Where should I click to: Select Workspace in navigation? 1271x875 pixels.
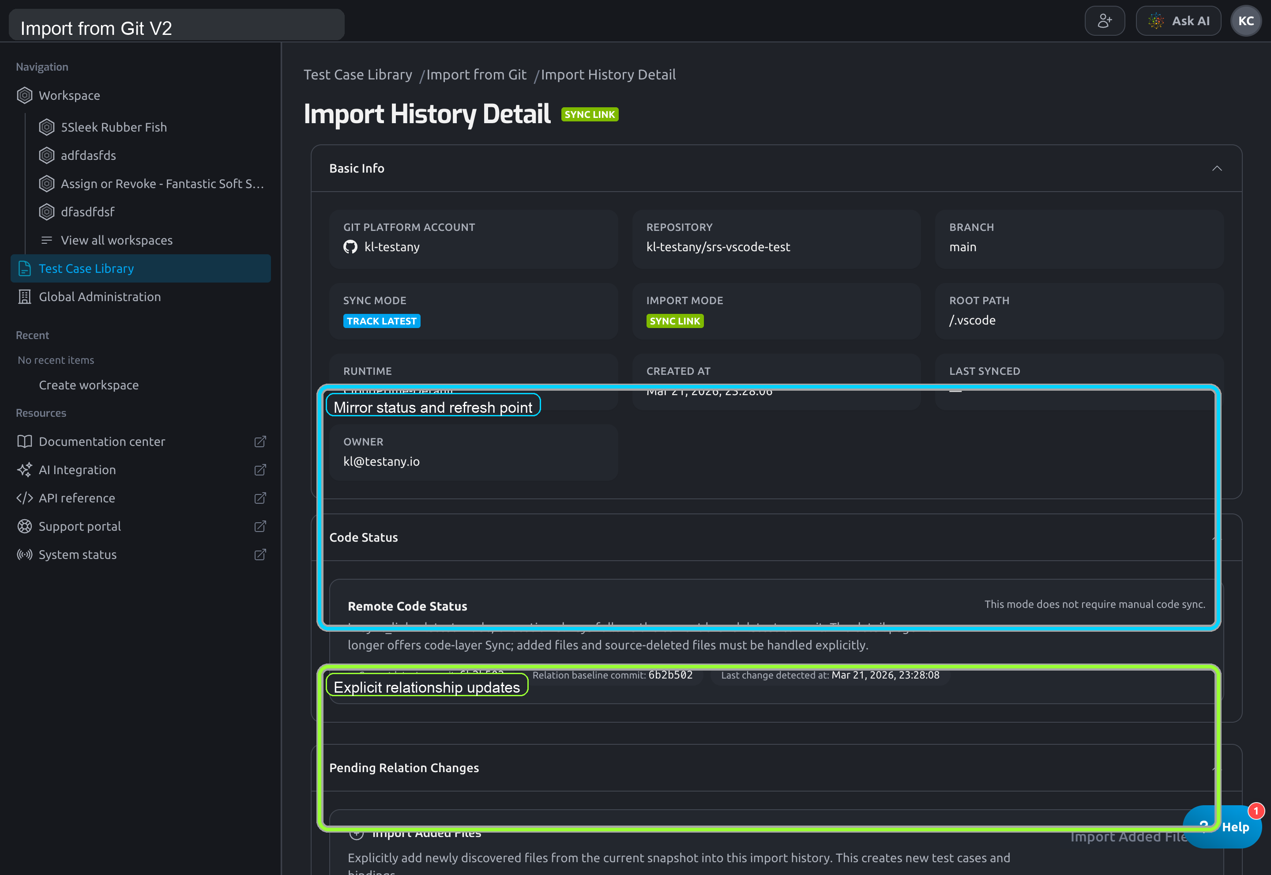69,95
